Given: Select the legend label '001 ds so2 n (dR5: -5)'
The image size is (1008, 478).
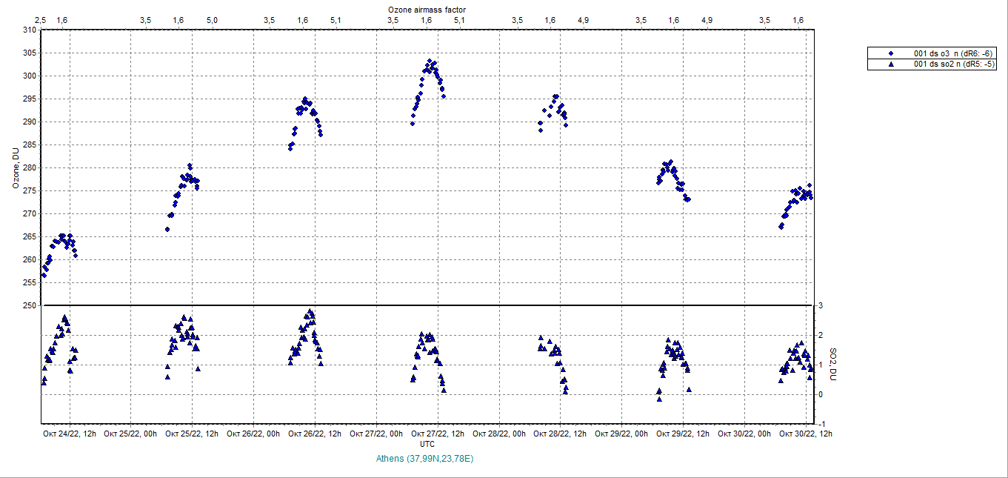Looking at the screenshot, I should (953, 64).
